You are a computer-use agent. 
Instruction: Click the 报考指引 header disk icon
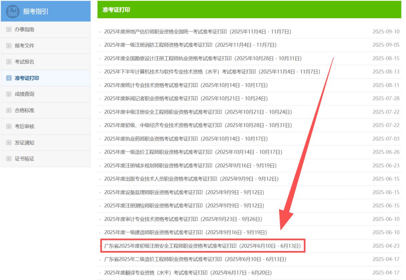coord(13,11)
